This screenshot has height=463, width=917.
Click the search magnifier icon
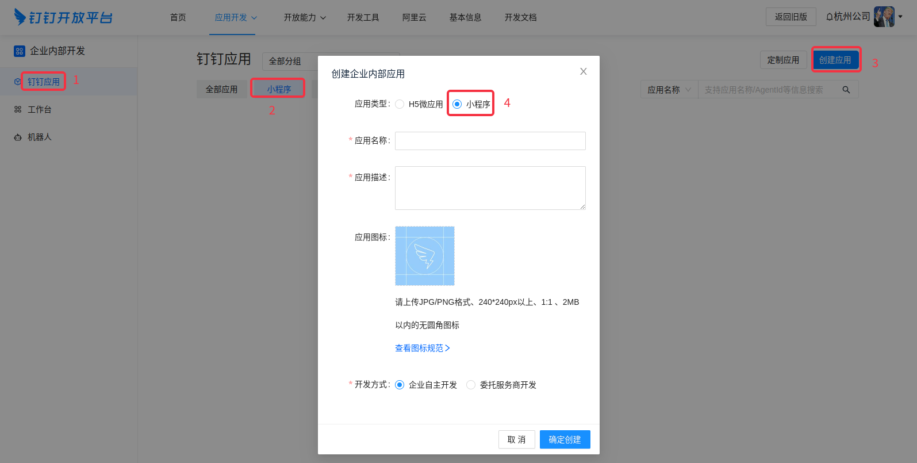[846, 90]
